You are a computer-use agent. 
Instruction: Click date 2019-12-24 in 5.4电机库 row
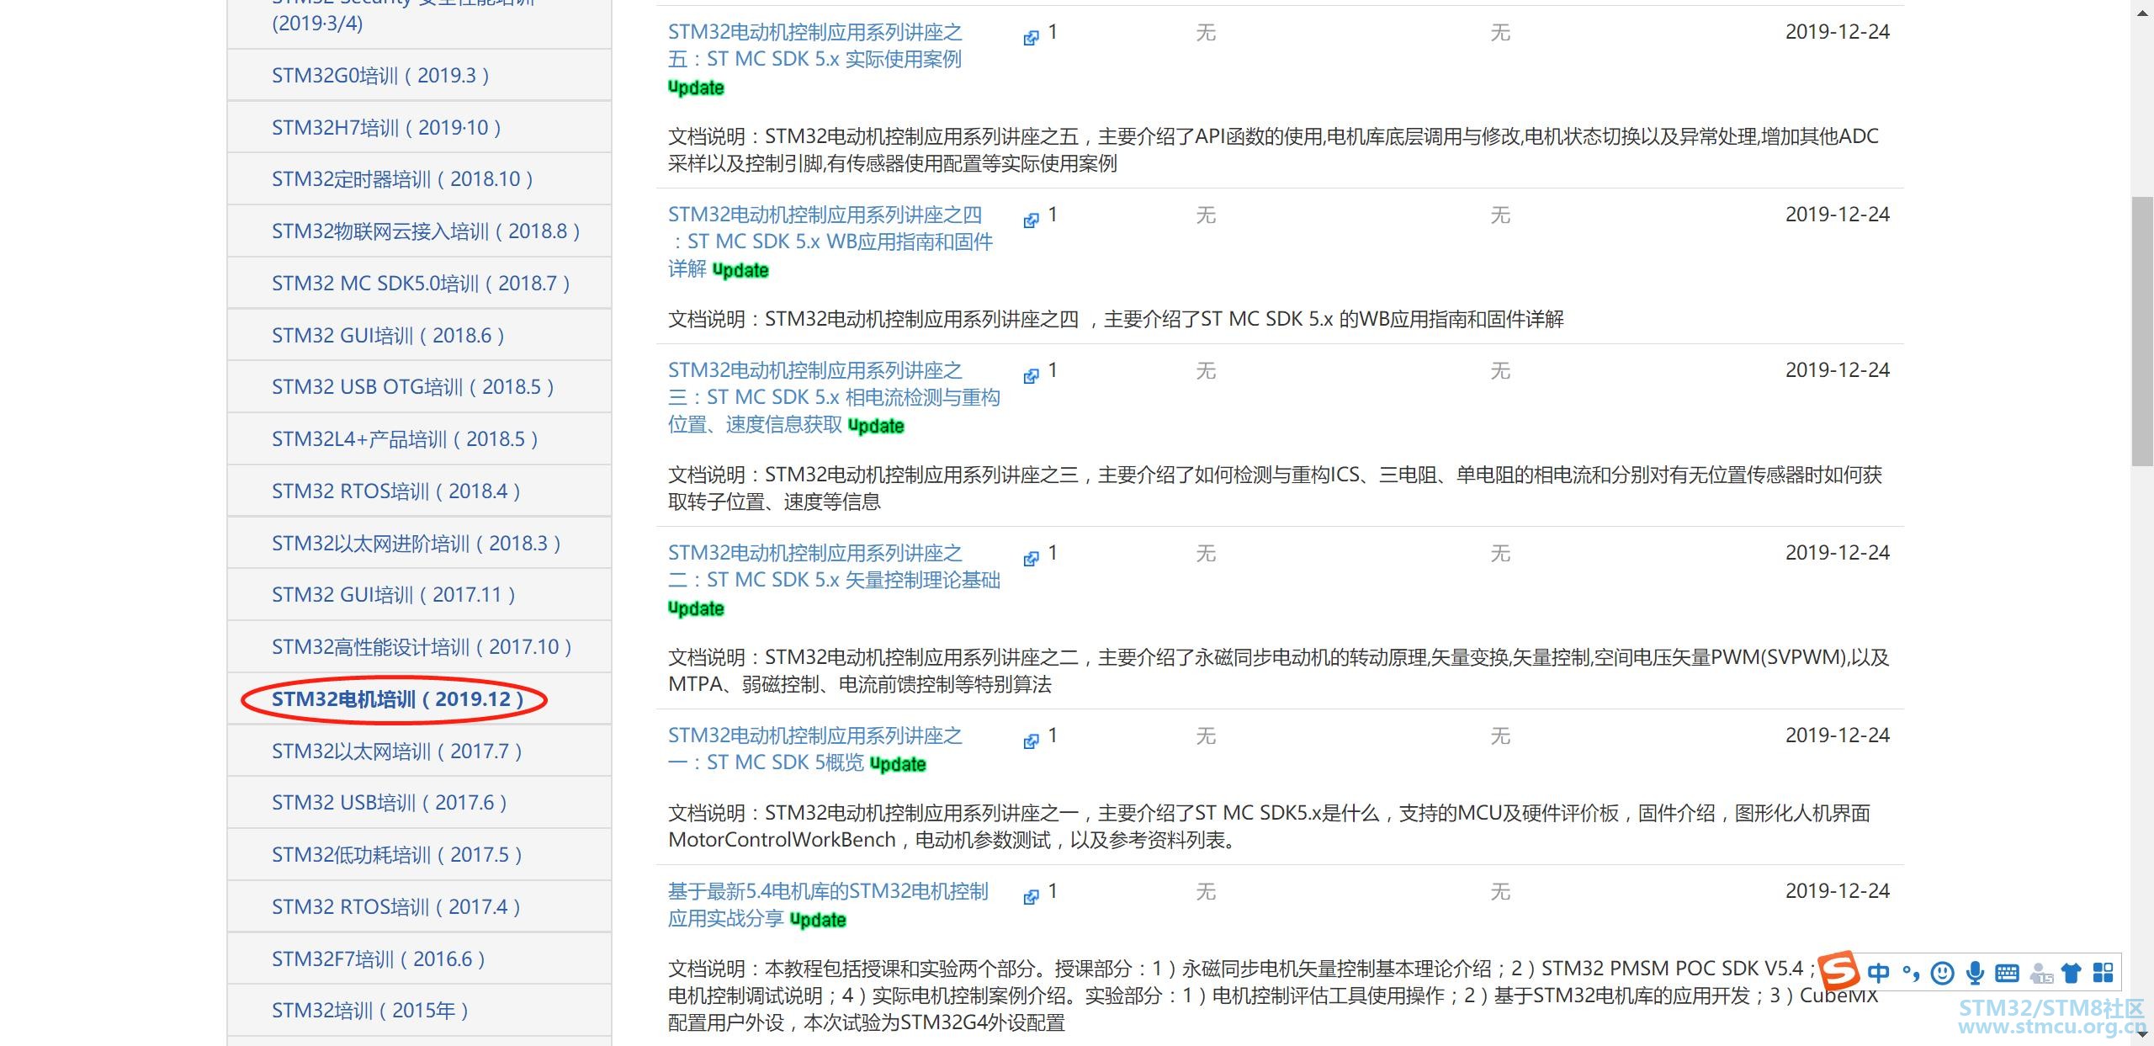[x=1838, y=891]
